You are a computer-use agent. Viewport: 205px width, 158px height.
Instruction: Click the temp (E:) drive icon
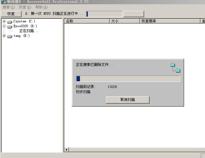[10, 36]
